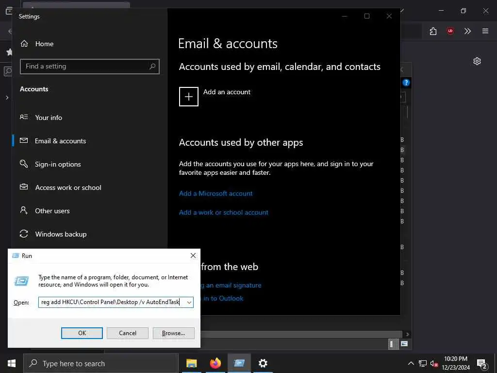Click the icon right of the background window scrollbar

coord(404,344)
